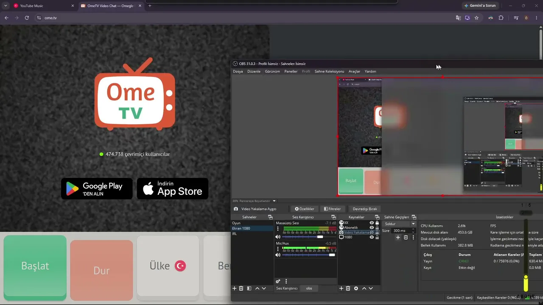Delete selected scene with Sahneler trash icon

(241, 288)
